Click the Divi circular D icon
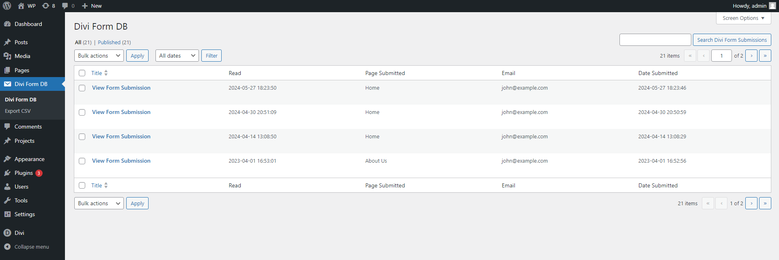 pyautogui.click(x=7, y=233)
